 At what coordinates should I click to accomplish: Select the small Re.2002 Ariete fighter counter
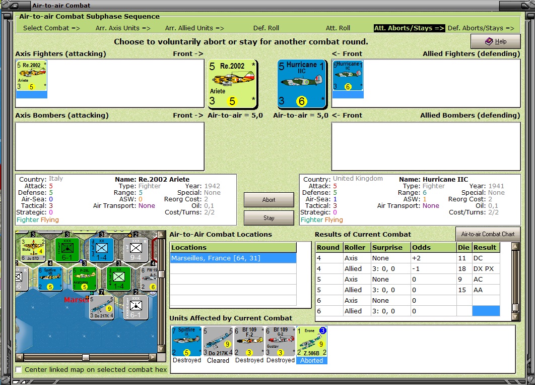pos(31,76)
